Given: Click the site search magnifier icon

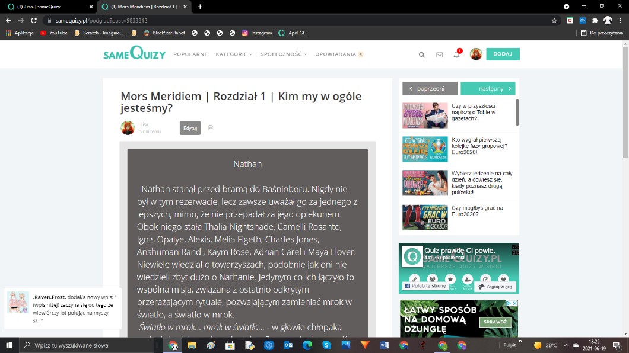Looking at the screenshot, I should click(x=422, y=54).
